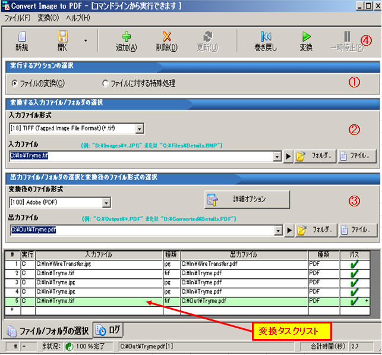Image resolution: width=382 pixels, height=355 pixels.
Task: Click the new row asterisk in the task list
Action: [12, 310]
